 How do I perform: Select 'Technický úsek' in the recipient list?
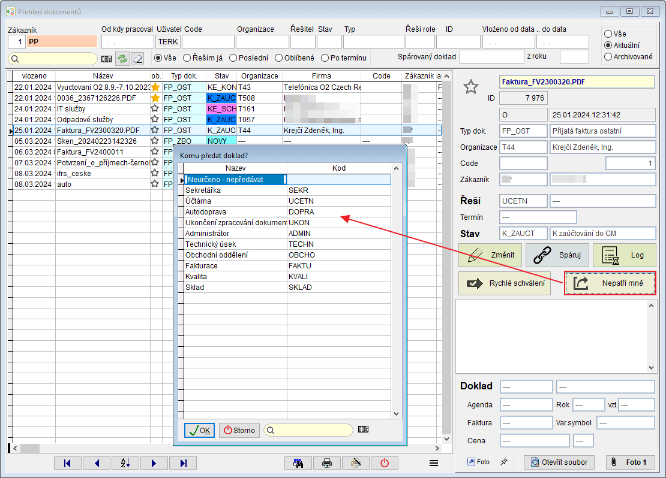coord(287,244)
